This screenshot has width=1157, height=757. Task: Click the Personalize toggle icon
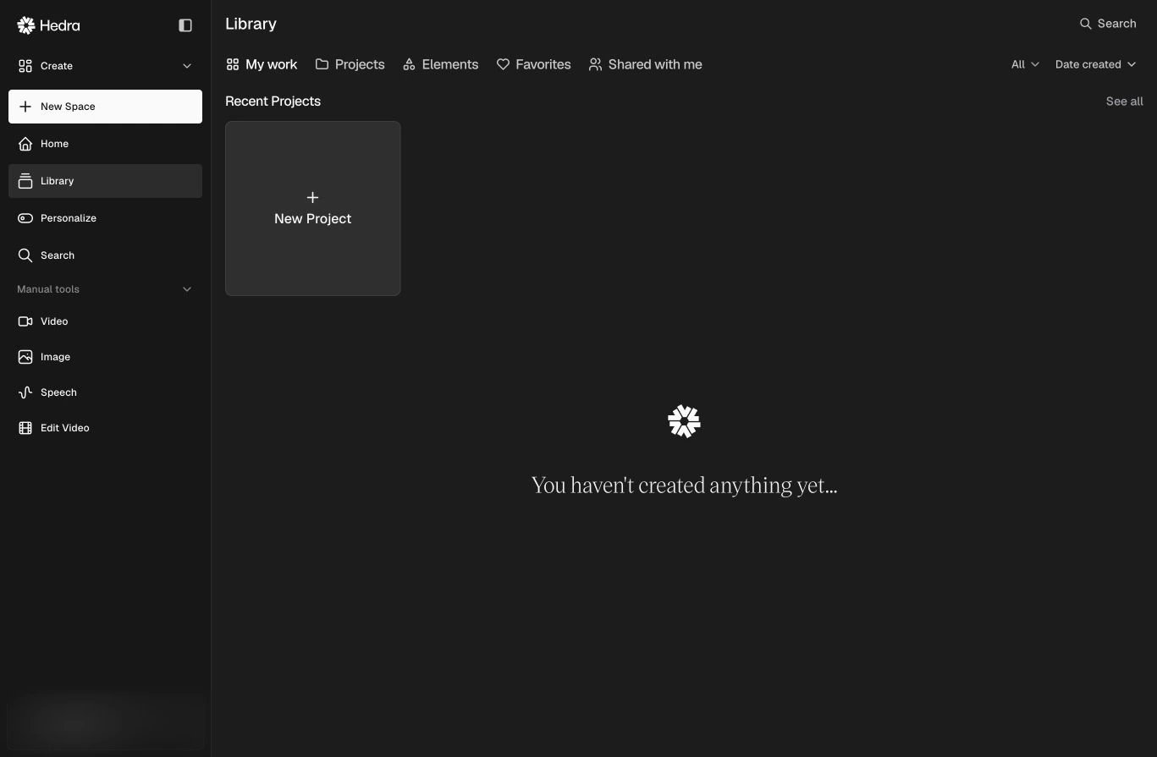point(25,218)
